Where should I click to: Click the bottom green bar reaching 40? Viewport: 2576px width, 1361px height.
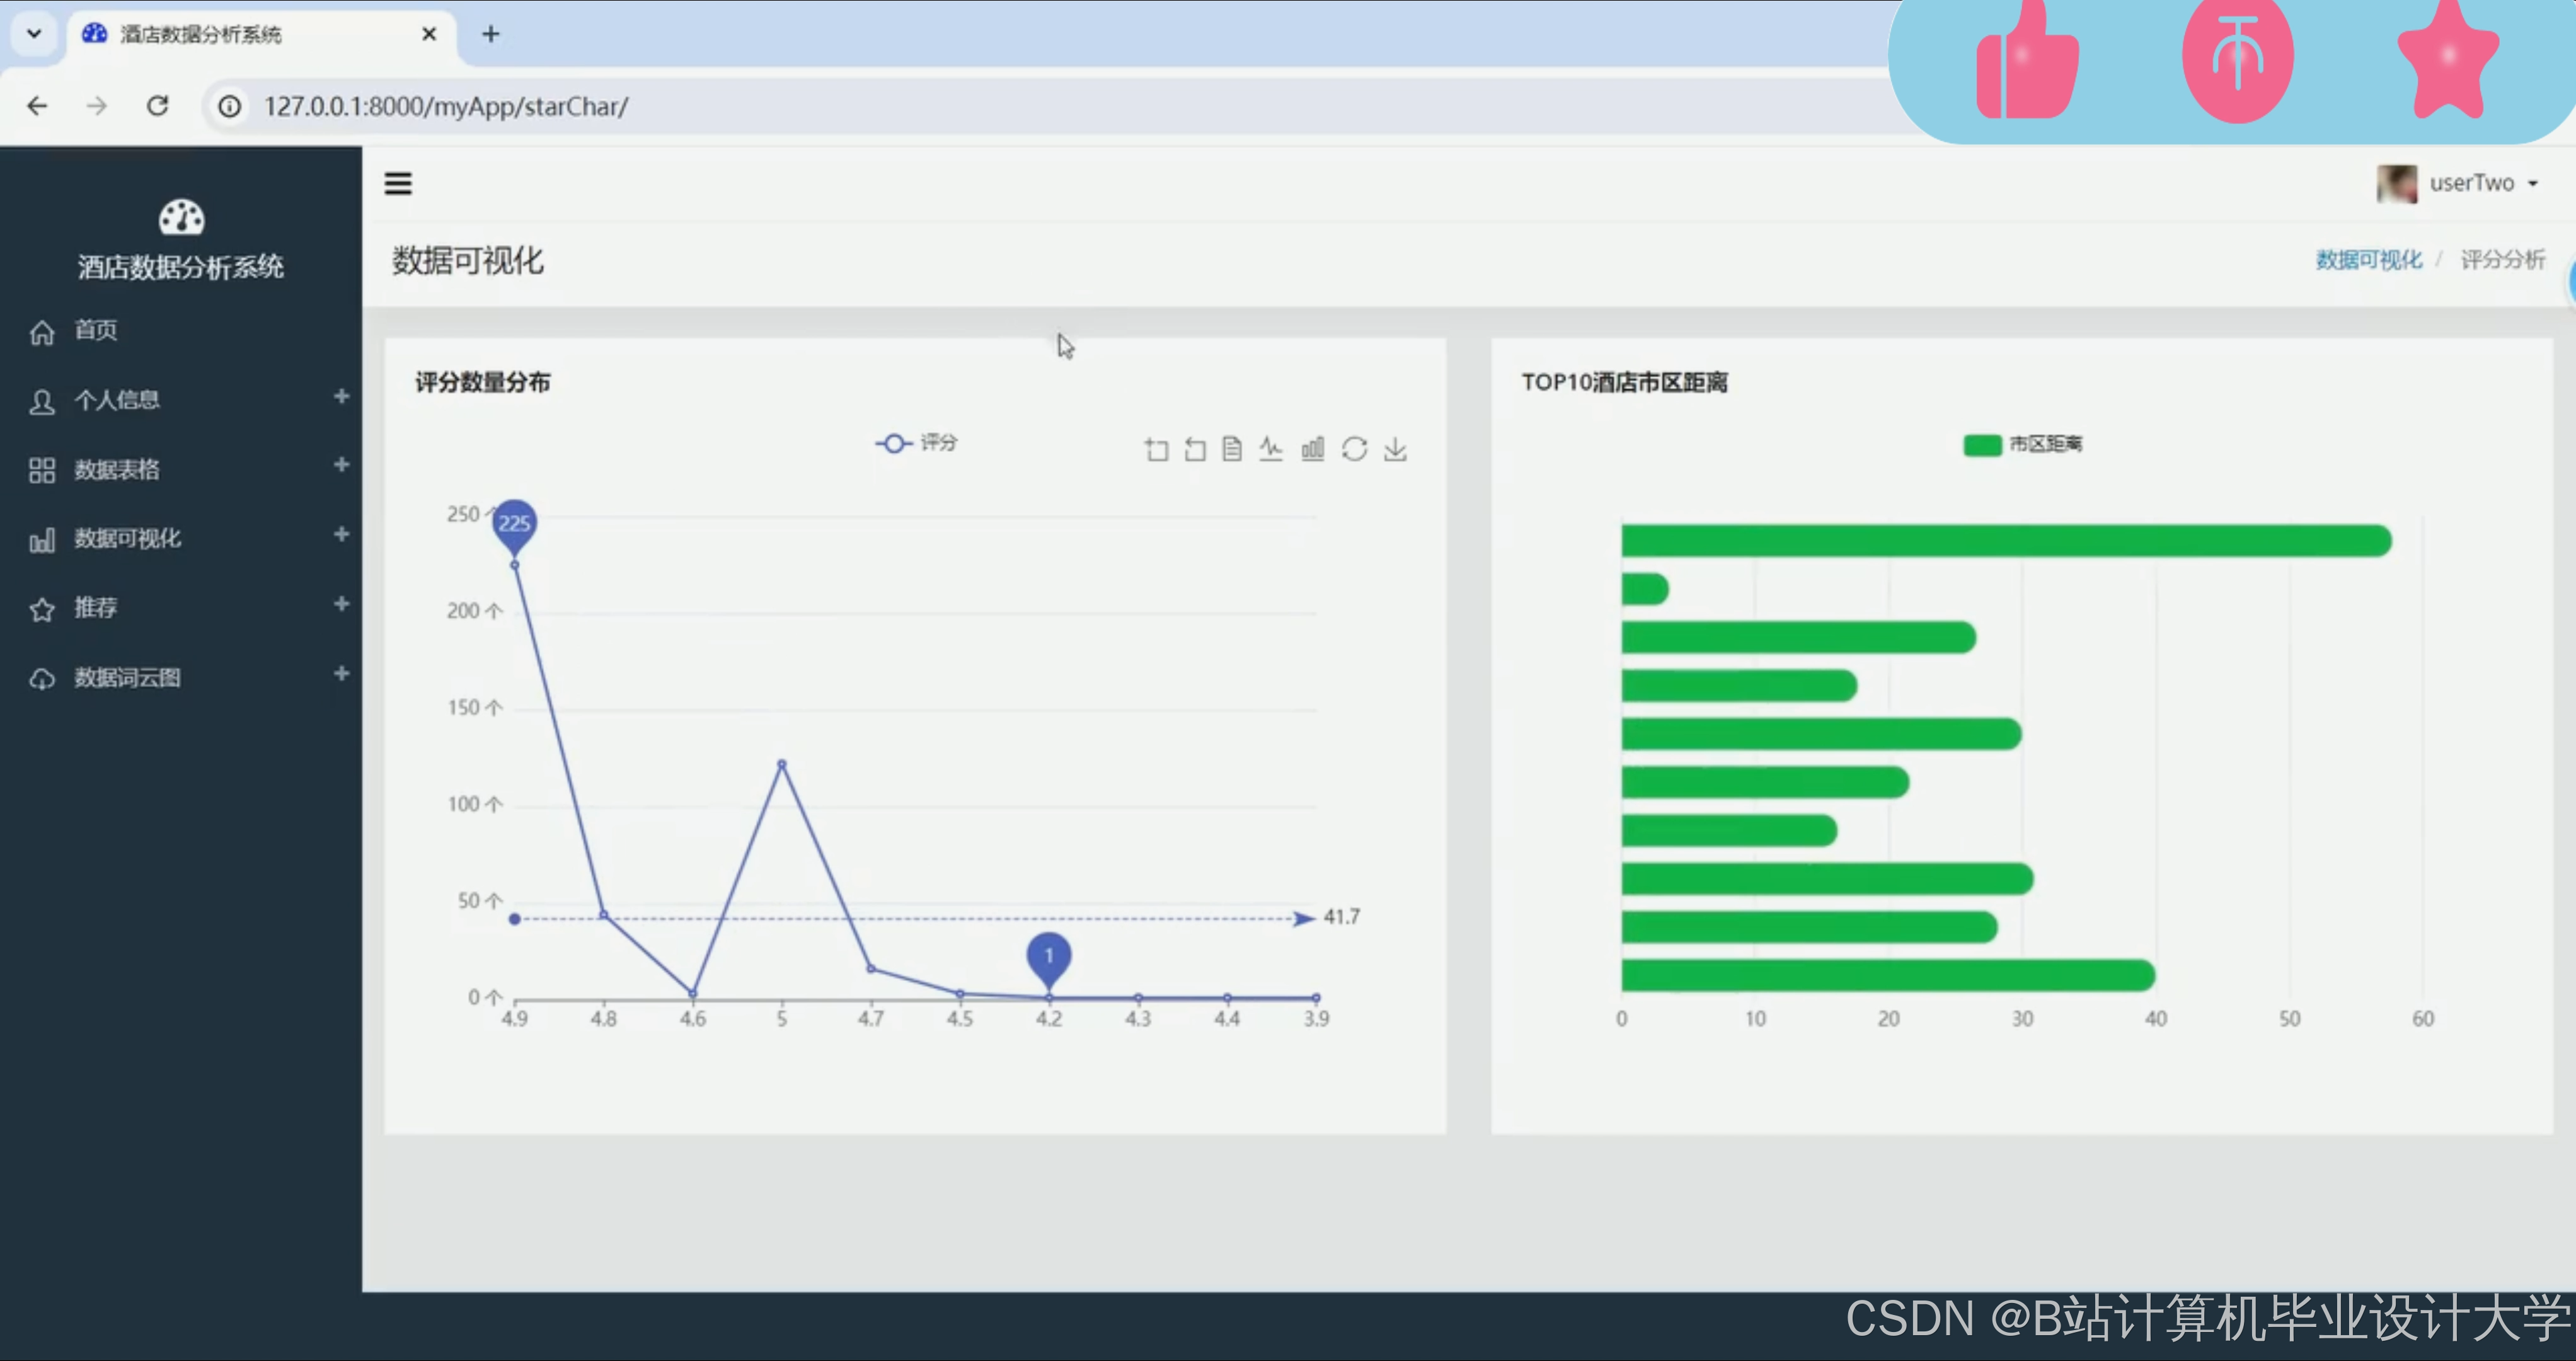tap(1888, 975)
